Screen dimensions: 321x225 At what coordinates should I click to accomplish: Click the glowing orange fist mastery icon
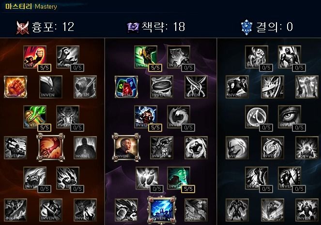tap(15, 87)
